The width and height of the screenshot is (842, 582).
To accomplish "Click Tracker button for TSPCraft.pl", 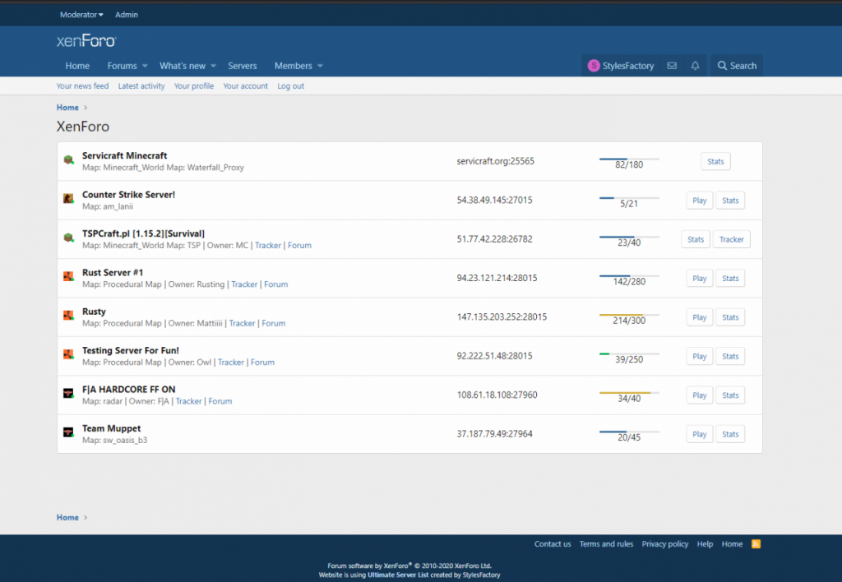I will point(731,239).
